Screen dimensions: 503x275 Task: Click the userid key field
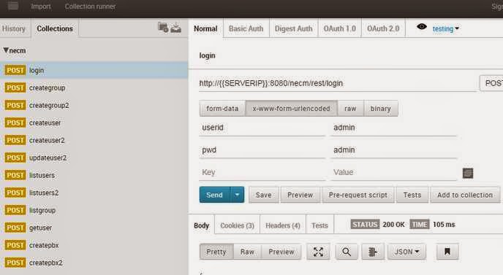262,128
